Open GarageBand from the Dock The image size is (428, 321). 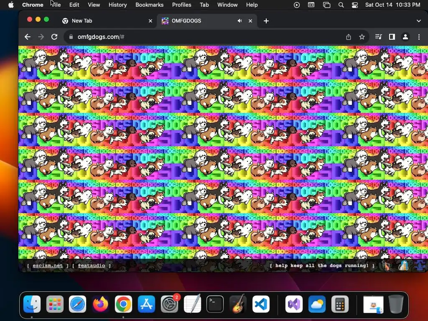click(238, 304)
